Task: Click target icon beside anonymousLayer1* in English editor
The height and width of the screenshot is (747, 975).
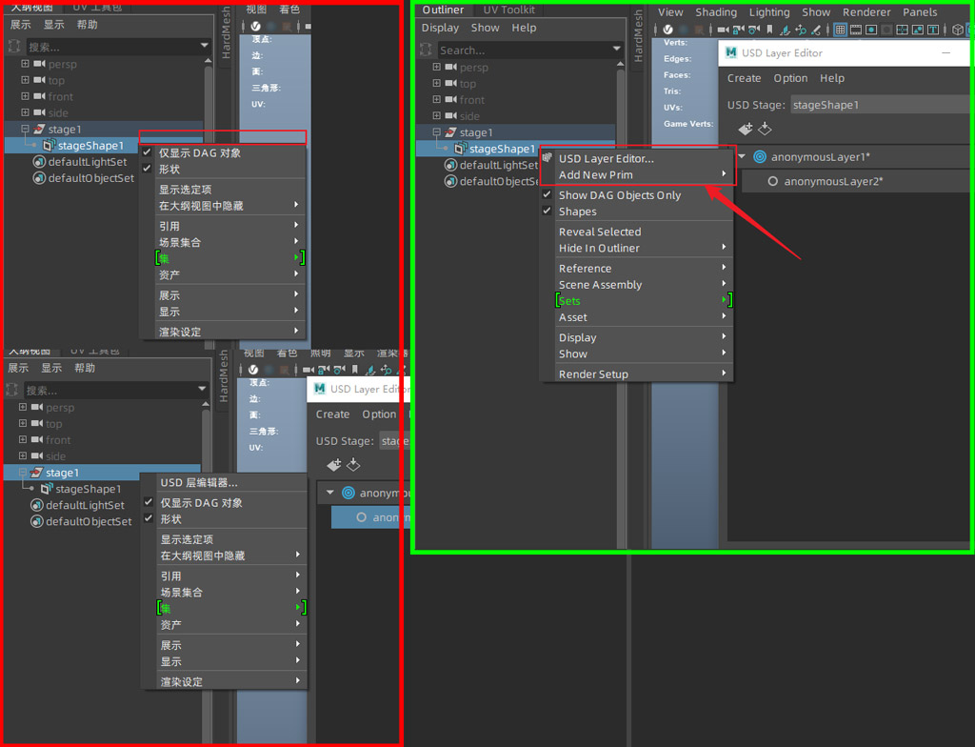Action: point(760,157)
